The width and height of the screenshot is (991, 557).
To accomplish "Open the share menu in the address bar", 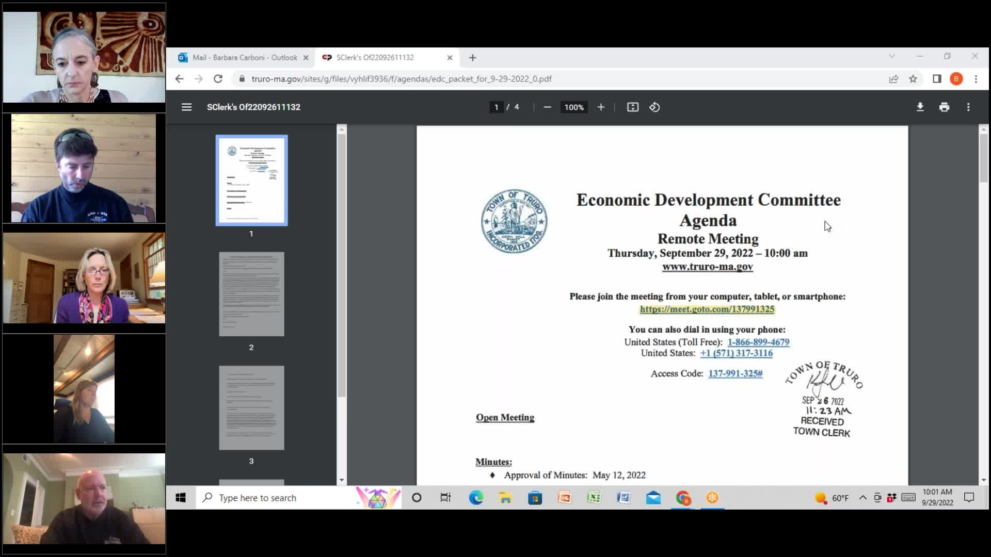I will click(892, 78).
